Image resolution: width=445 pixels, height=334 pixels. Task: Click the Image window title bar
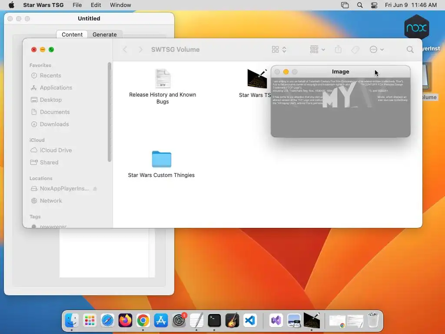(340, 72)
